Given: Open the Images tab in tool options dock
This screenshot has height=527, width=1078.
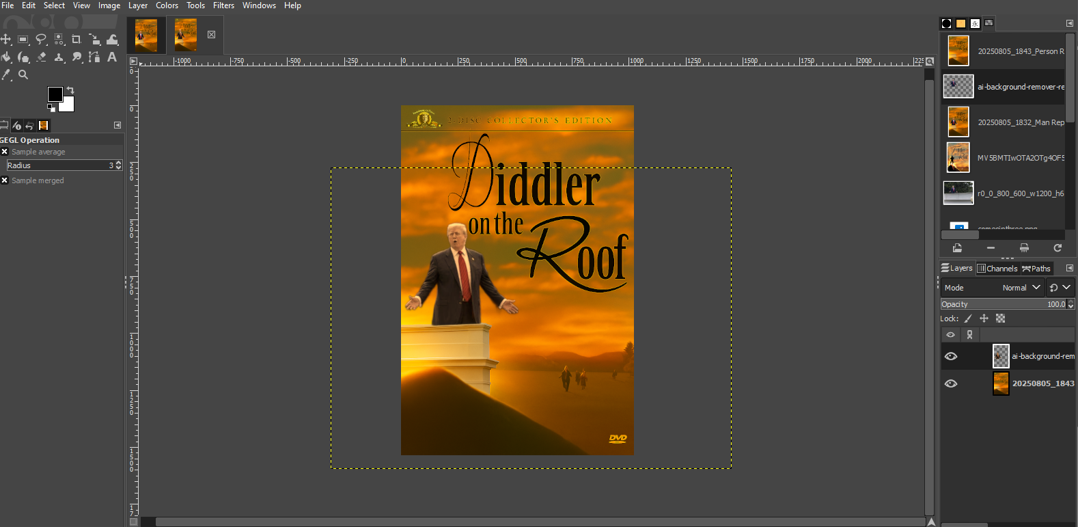Looking at the screenshot, I should 44,126.
